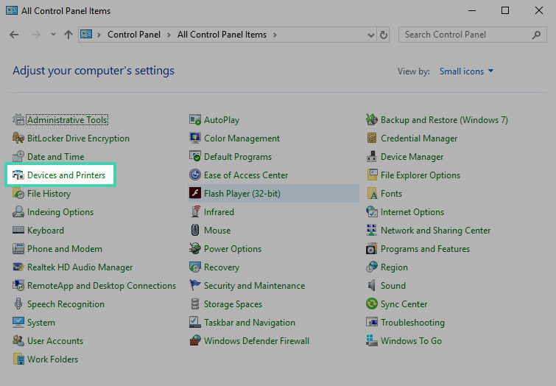Expand the chevron after Control Panel breadcrumb
556x386 pixels.
pyautogui.click(x=169, y=35)
